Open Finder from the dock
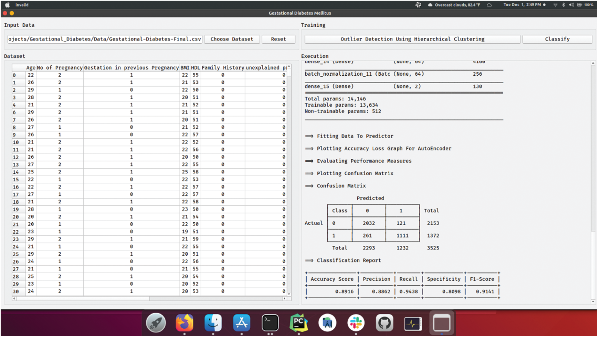This screenshot has width=598, height=337. click(x=213, y=323)
